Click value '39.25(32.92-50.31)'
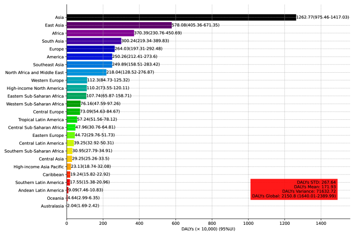Image resolution: width=355 pixels, height=236 pixels. click(94, 143)
